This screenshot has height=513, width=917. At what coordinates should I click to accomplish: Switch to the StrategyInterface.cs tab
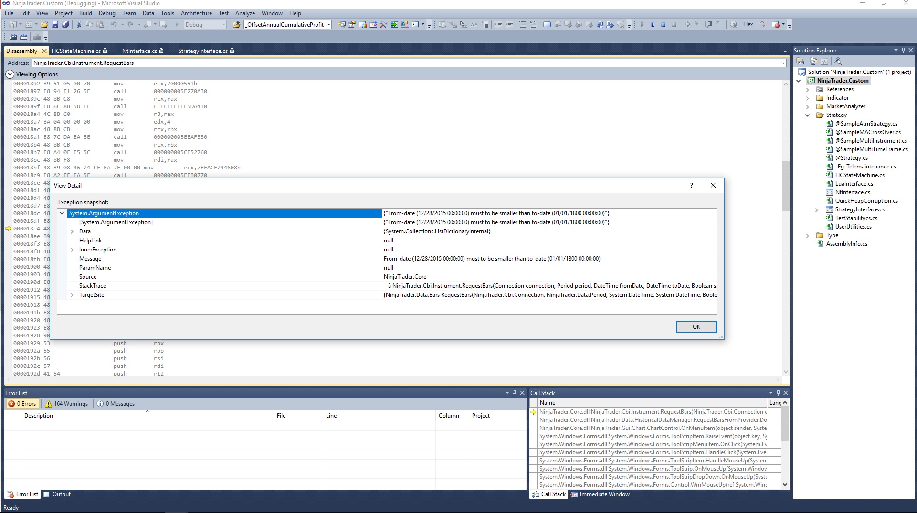[x=206, y=51]
